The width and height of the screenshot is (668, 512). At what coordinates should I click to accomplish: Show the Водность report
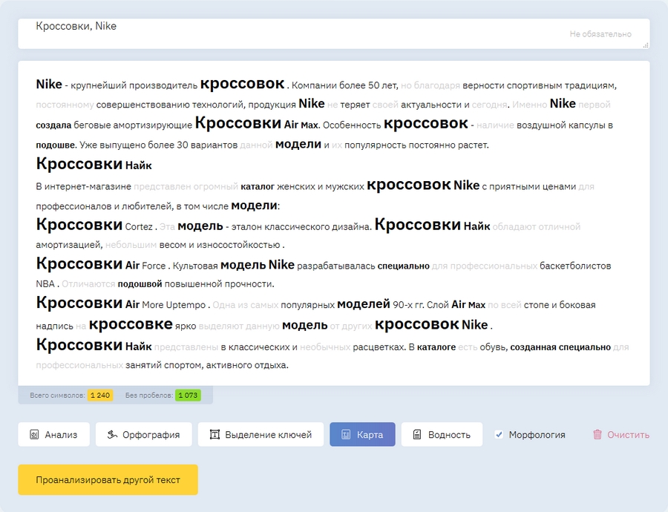coord(442,435)
